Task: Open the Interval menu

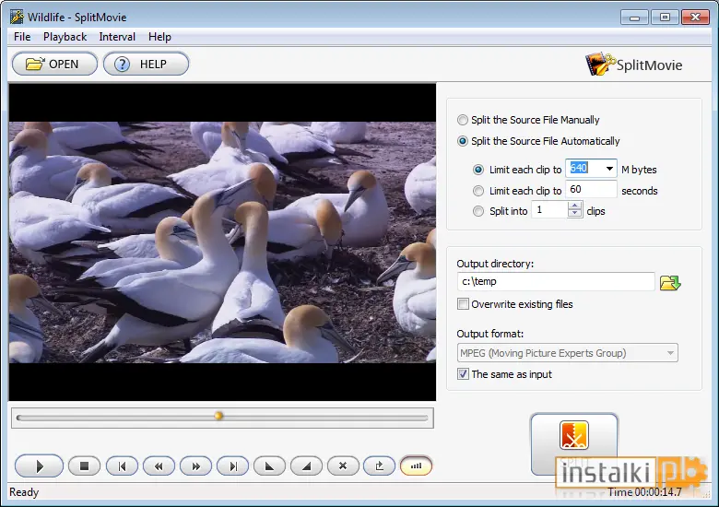Action: (117, 37)
